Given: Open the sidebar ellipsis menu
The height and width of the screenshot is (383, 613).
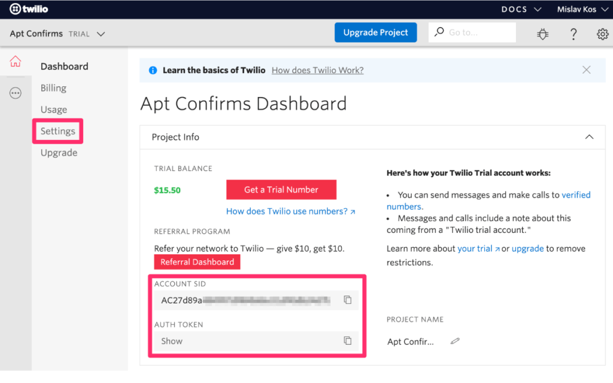Looking at the screenshot, I should click(16, 93).
